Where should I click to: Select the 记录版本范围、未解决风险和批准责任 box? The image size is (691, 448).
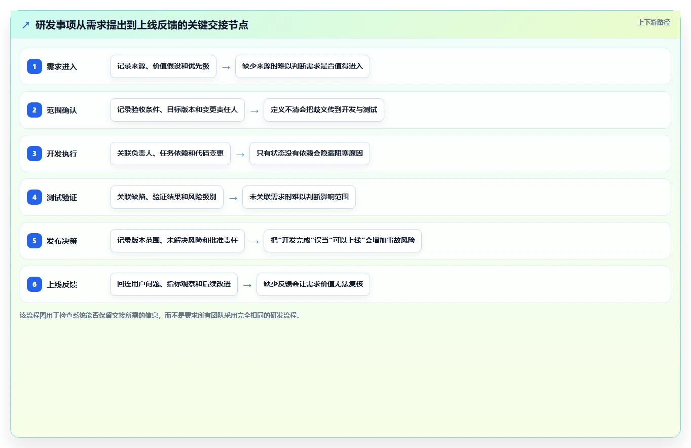177,241
